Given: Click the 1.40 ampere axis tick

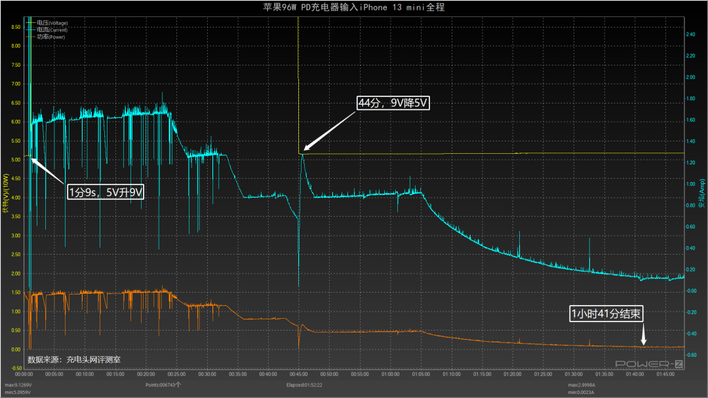Looking at the screenshot, I should click(x=690, y=141).
